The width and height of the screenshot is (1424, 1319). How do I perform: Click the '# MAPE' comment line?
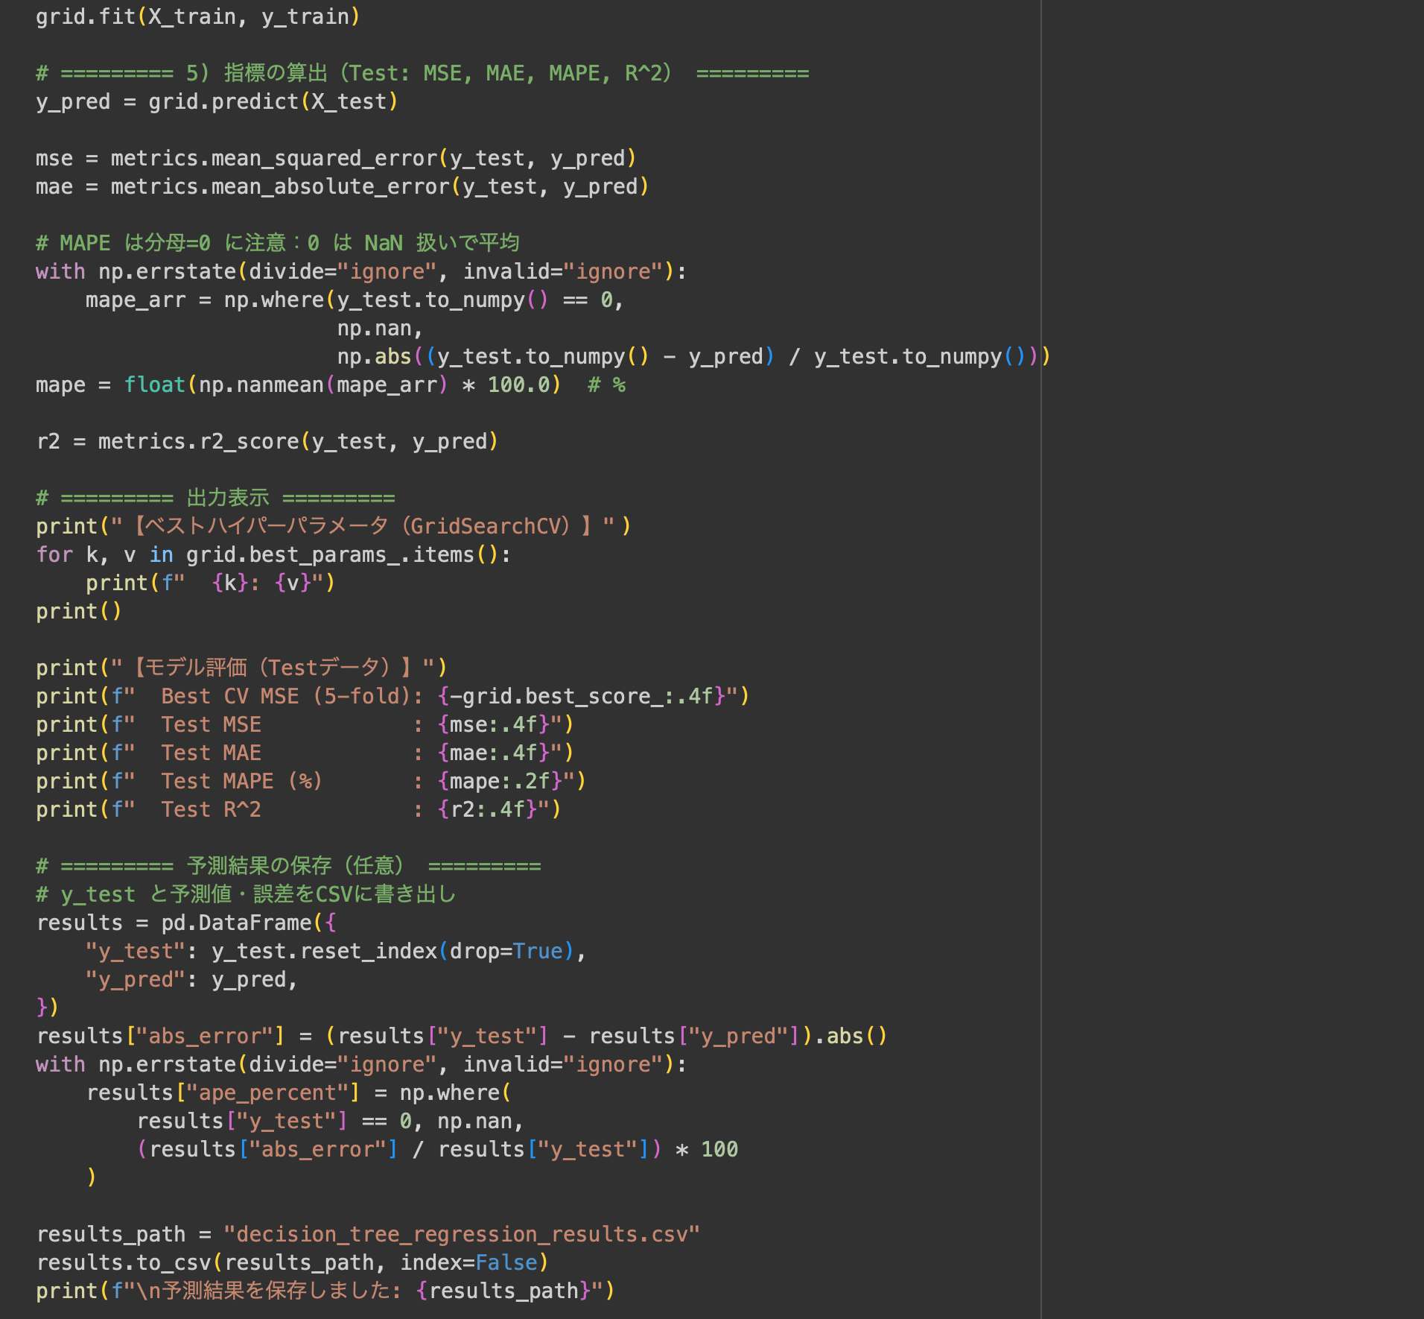278,243
